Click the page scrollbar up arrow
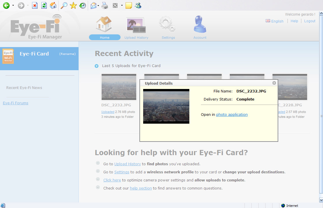The width and height of the screenshot is (323, 208). pos(321,14)
